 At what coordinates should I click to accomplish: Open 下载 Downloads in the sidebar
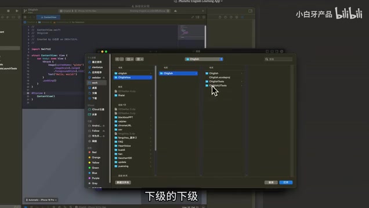click(x=96, y=98)
